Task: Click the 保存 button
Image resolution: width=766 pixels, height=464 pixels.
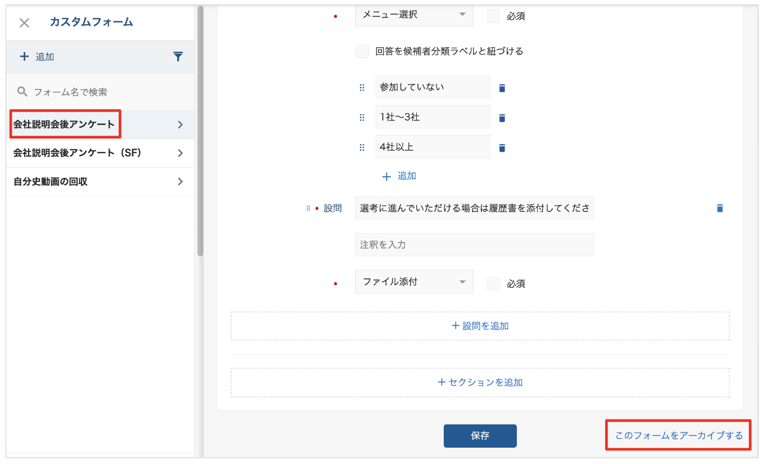Action: (x=480, y=436)
